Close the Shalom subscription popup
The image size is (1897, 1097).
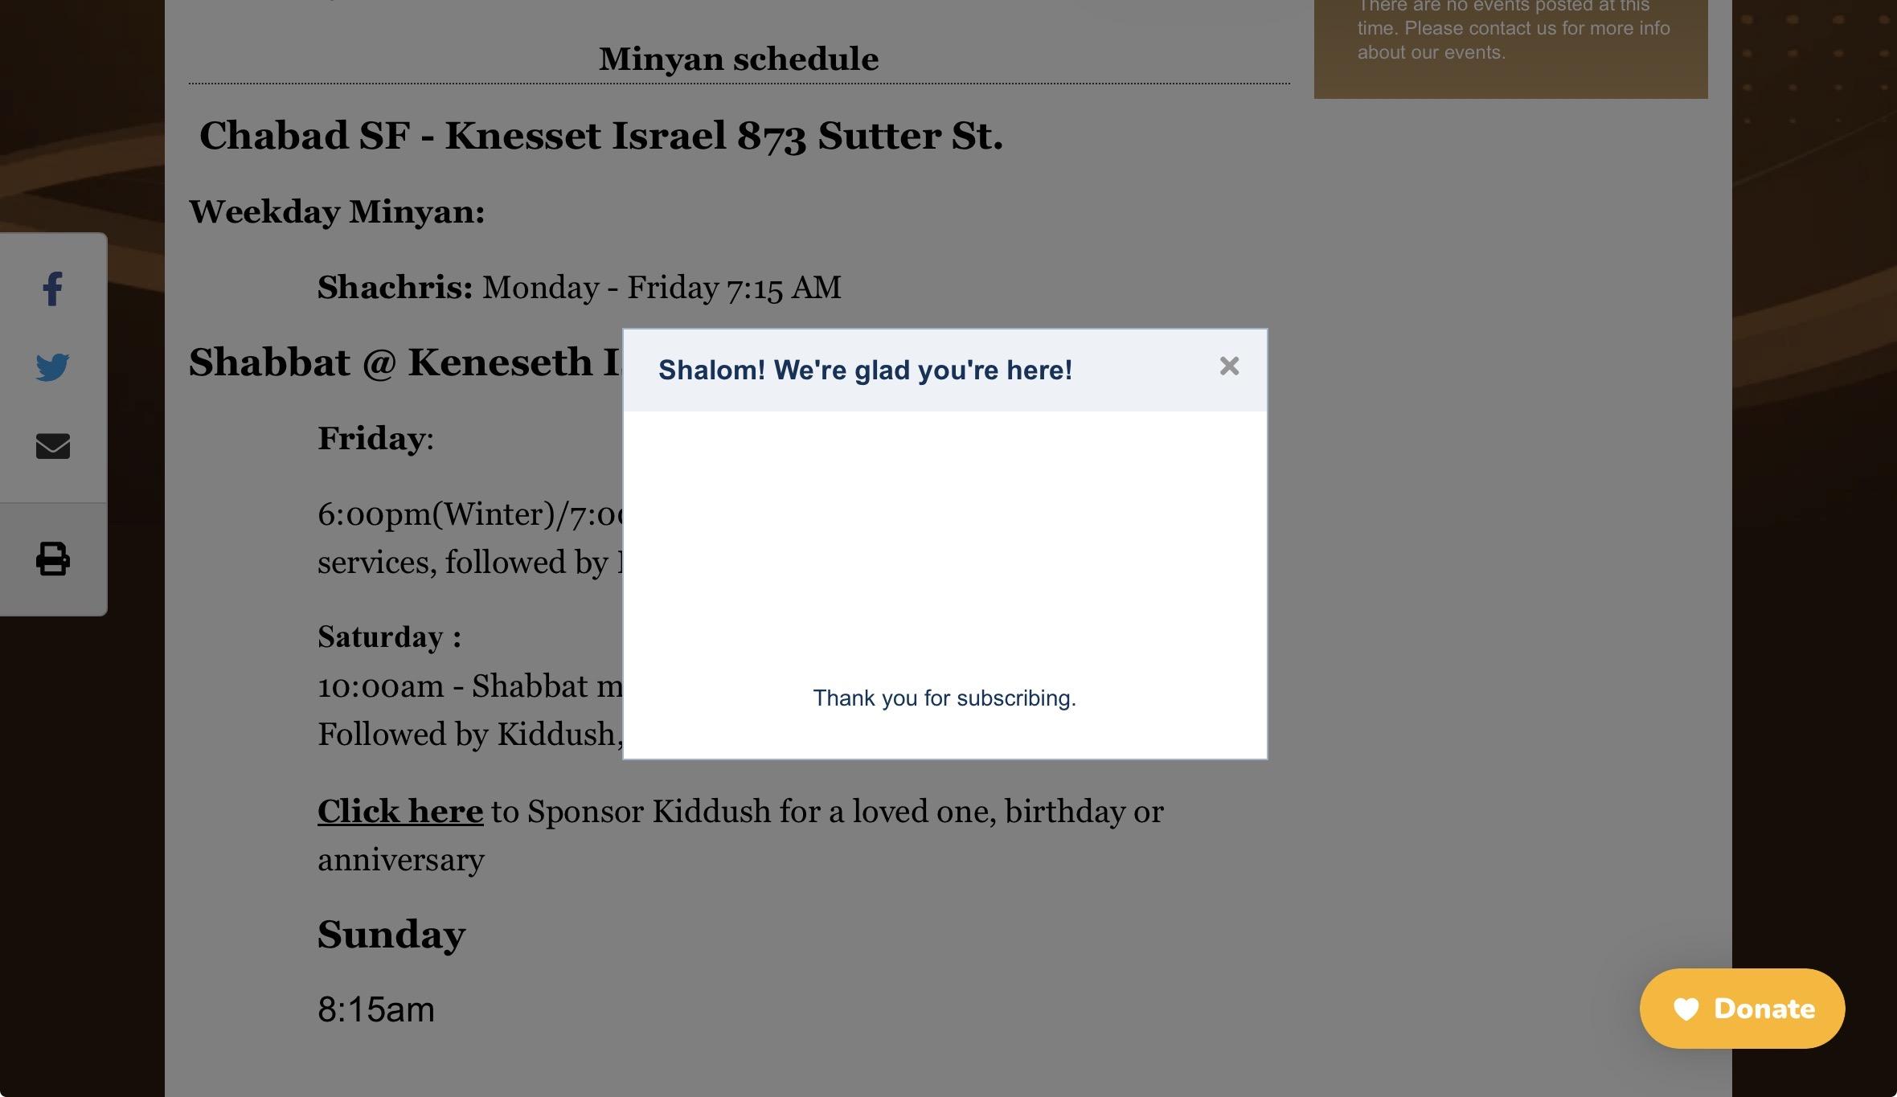(x=1229, y=366)
